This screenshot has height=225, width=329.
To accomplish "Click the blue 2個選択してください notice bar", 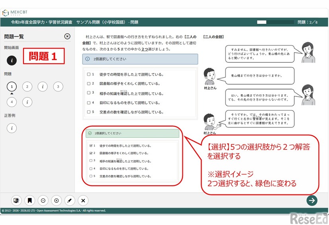I will coord(140,59).
